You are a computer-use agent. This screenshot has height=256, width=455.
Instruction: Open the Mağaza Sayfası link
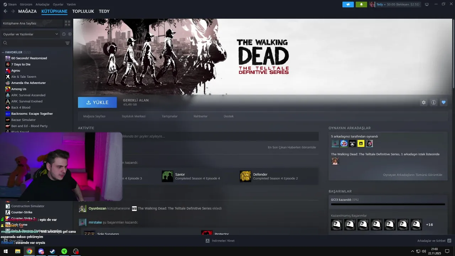[94, 116]
